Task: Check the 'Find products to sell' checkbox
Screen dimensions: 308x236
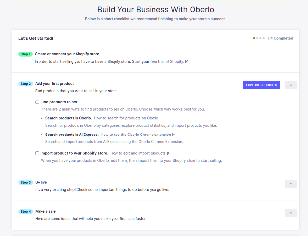Action: click(37, 102)
